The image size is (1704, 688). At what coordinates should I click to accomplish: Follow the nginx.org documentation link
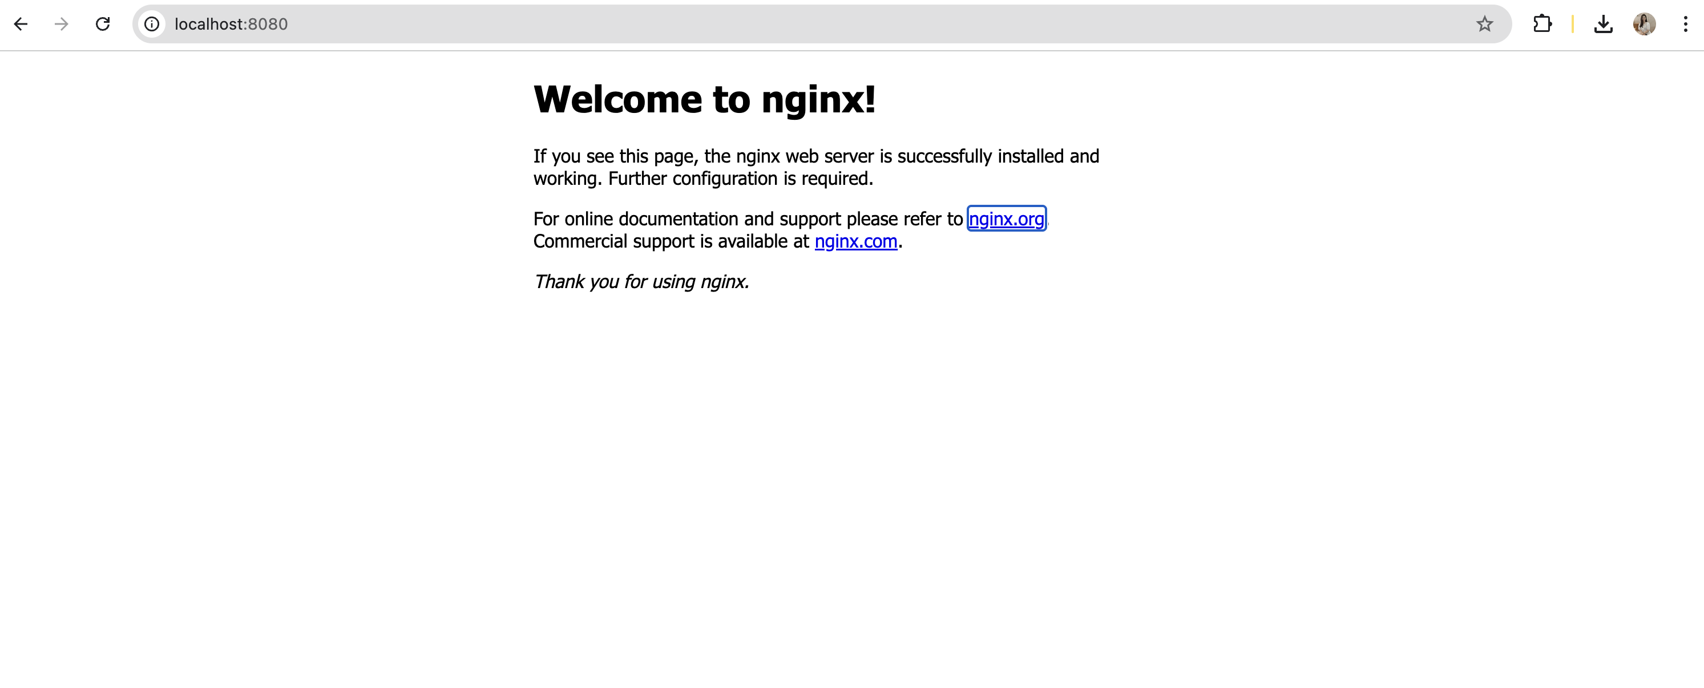(1006, 219)
